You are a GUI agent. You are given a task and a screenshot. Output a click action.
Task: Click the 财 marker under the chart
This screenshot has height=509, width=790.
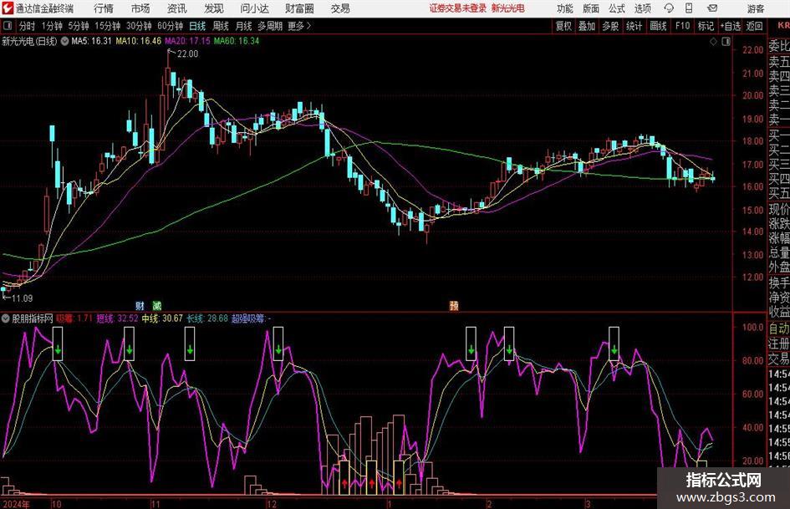tap(140, 305)
